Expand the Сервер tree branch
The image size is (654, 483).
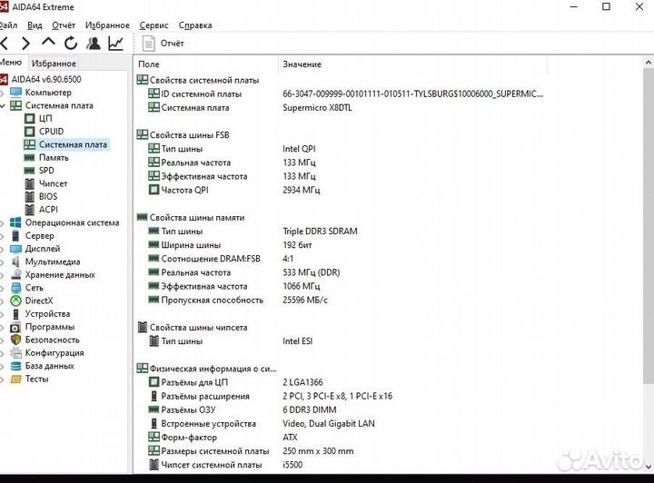2,236
